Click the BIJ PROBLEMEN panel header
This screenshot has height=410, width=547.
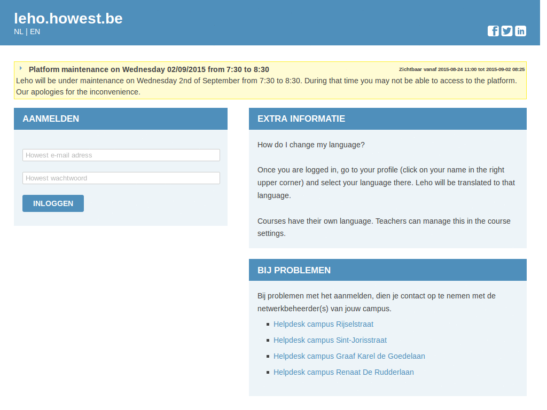[x=388, y=270]
